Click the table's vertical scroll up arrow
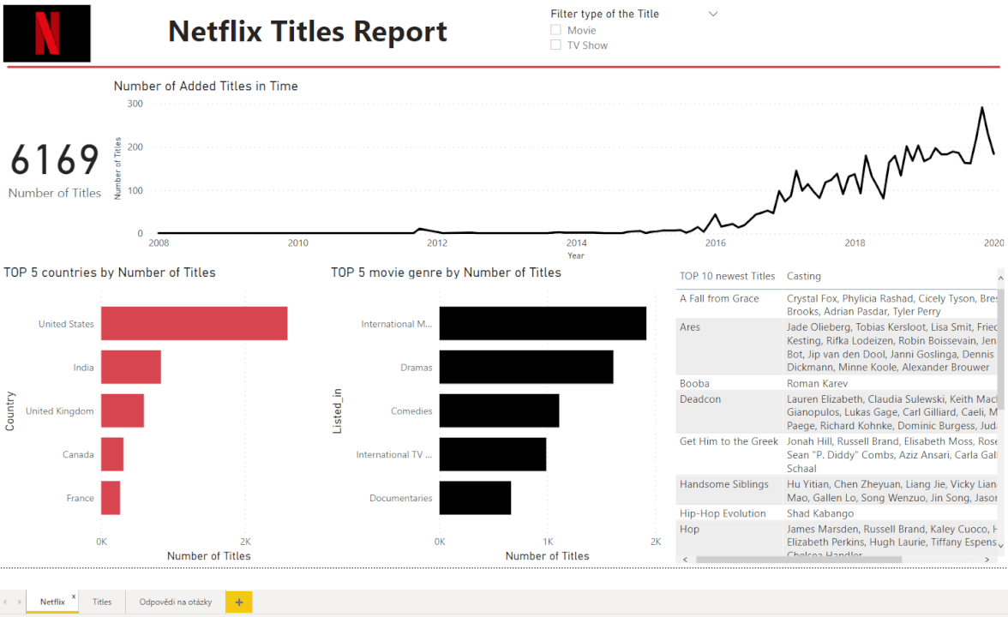 [1000, 276]
